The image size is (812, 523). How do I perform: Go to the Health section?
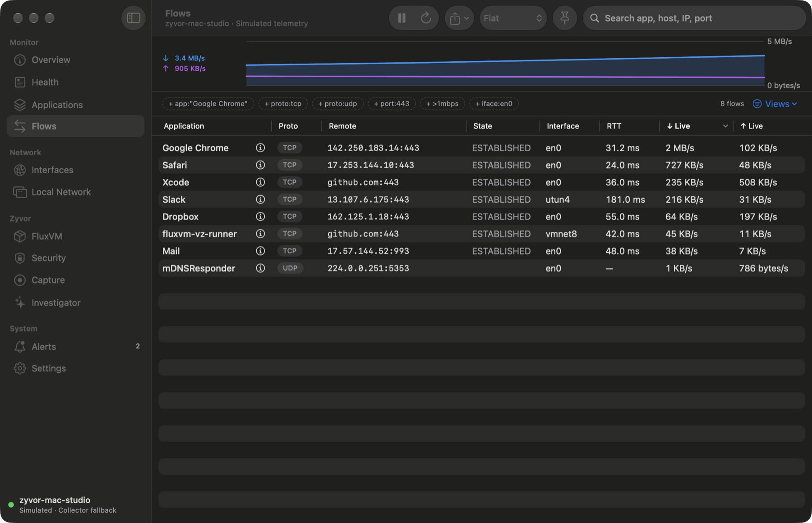(x=76, y=82)
